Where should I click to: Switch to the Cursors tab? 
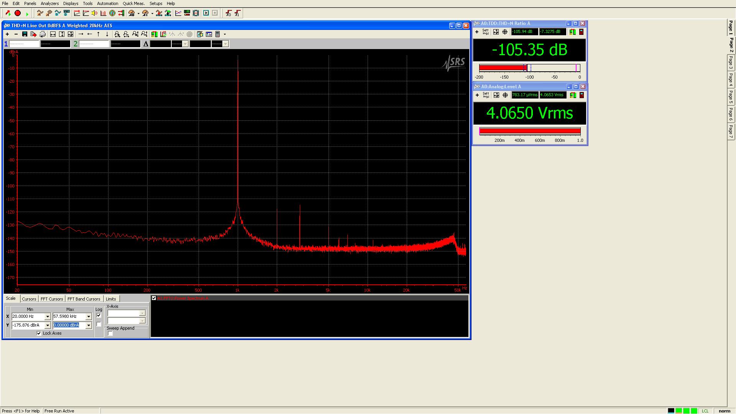[29, 299]
